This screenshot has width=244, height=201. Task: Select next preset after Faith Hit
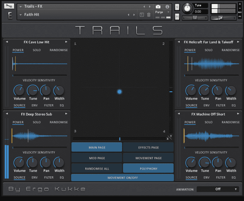point(134,14)
